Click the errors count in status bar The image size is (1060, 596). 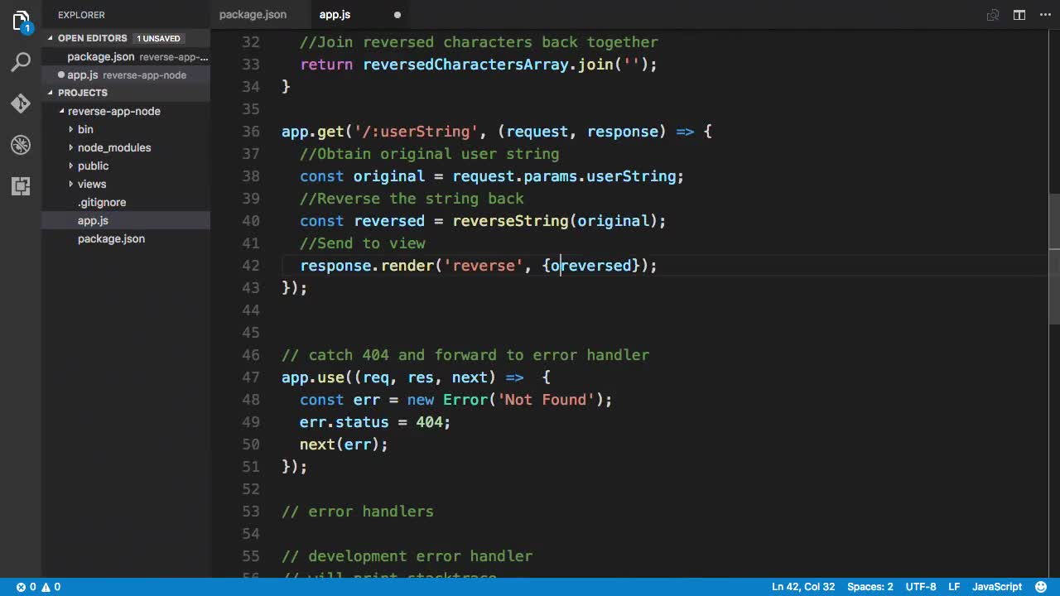pyautogui.click(x=26, y=587)
